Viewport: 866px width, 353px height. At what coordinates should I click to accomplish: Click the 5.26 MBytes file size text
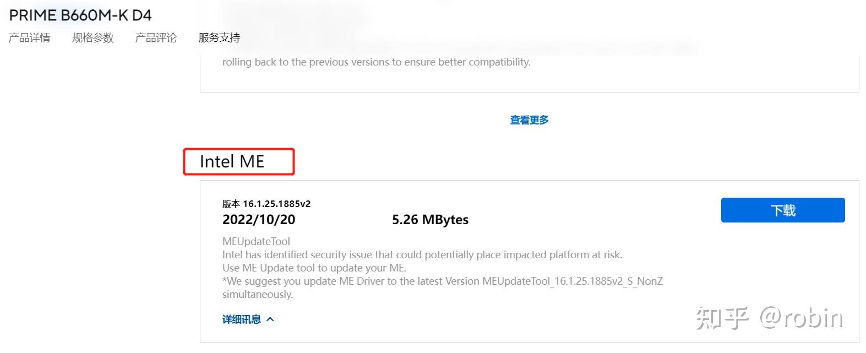point(429,219)
